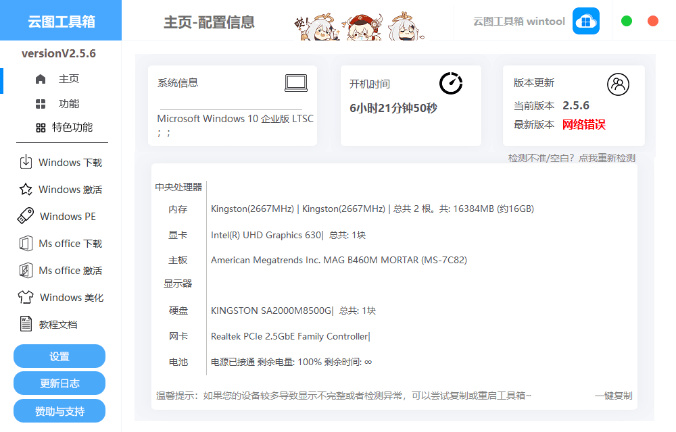This screenshot has height=432, width=676.
Task: Click the clock icon on 开机时间 card
Action: click(450, 83)
